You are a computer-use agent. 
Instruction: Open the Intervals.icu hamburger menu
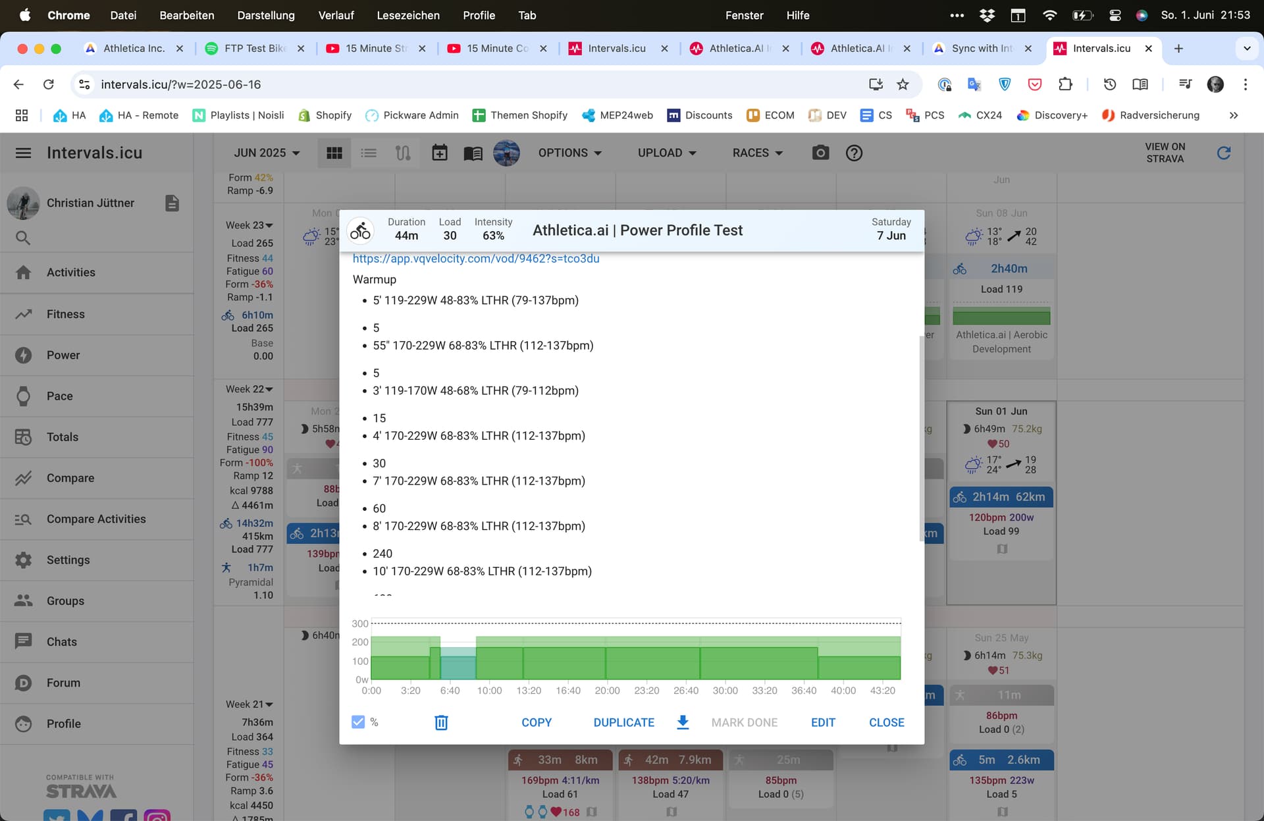pyautogui.click(x=23, y=153)
